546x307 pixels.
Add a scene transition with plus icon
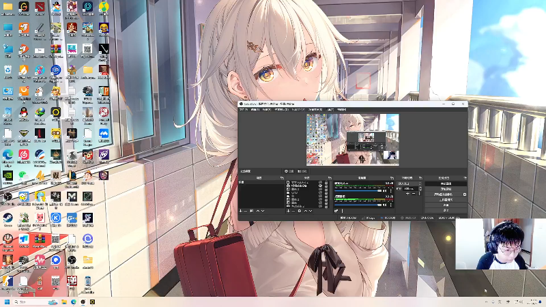[x=407, y=194]
